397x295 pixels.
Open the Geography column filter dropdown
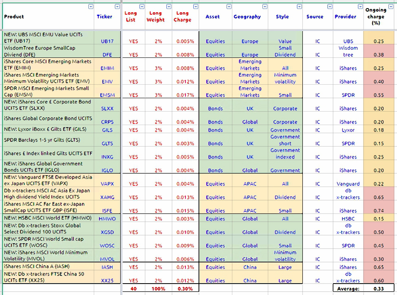coord(265,7)
